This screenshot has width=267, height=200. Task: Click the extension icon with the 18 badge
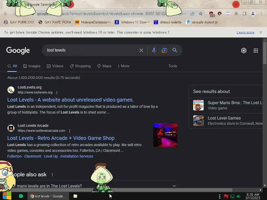point(212,14)
